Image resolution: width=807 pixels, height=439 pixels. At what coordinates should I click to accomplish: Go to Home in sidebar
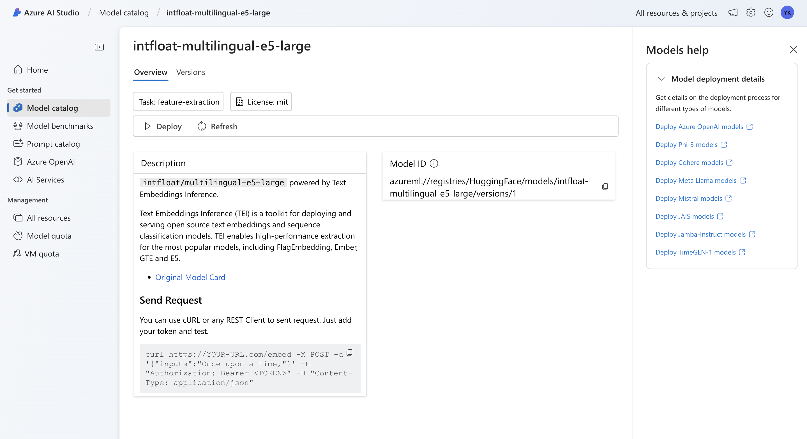point(59,70)
